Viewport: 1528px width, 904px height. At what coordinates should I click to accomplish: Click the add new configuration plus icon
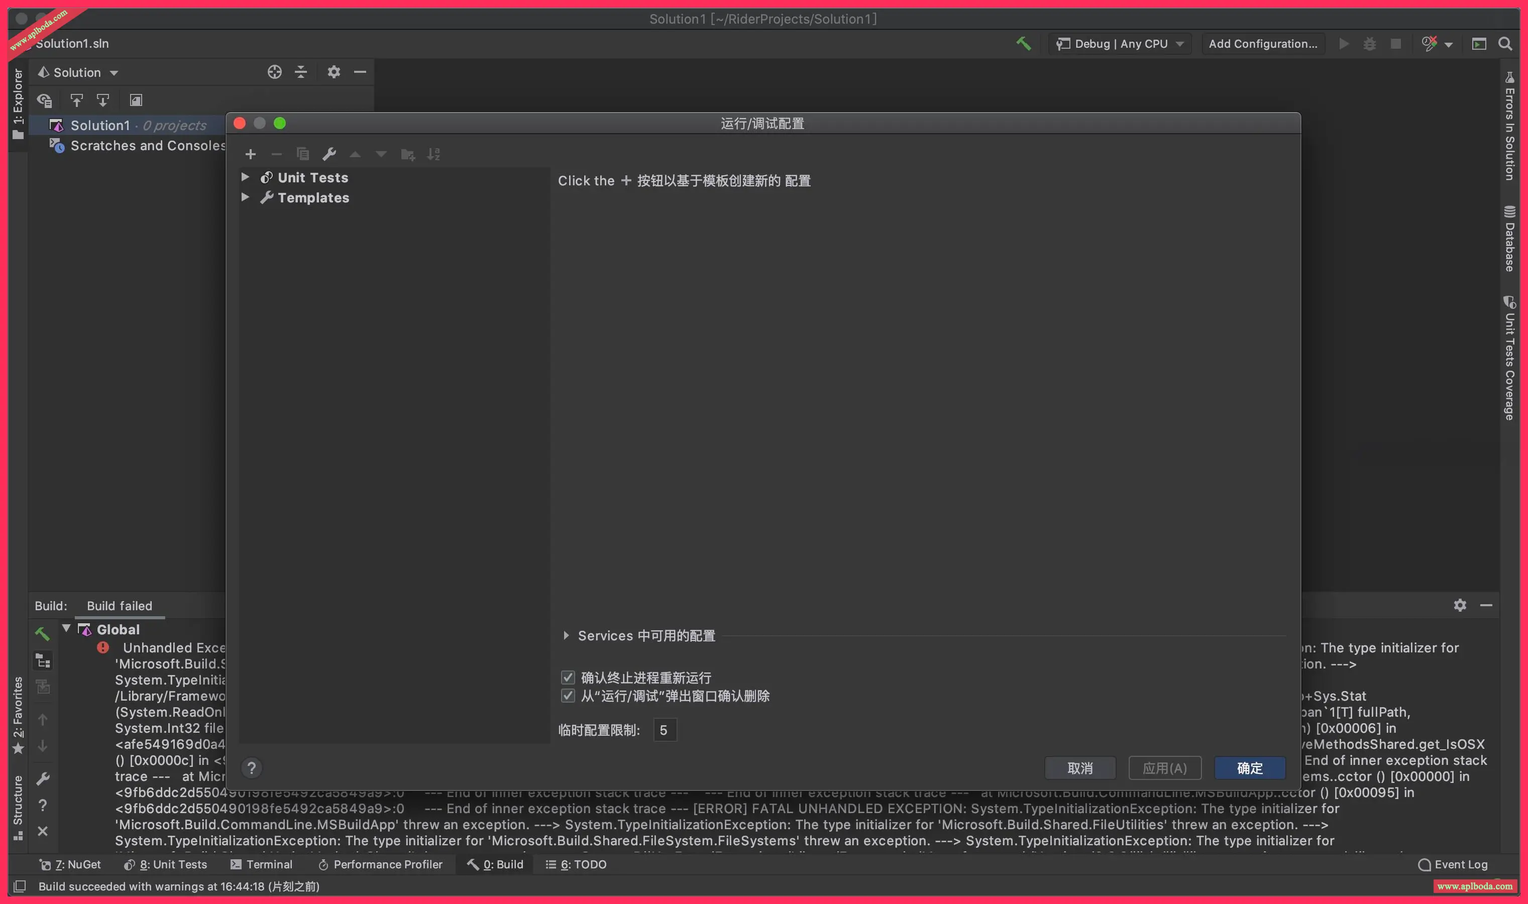pyautogui.click(x=251, y=154)
